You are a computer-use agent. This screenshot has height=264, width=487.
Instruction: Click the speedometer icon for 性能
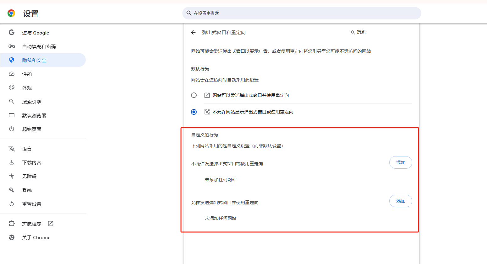click(x=12, y=74)
